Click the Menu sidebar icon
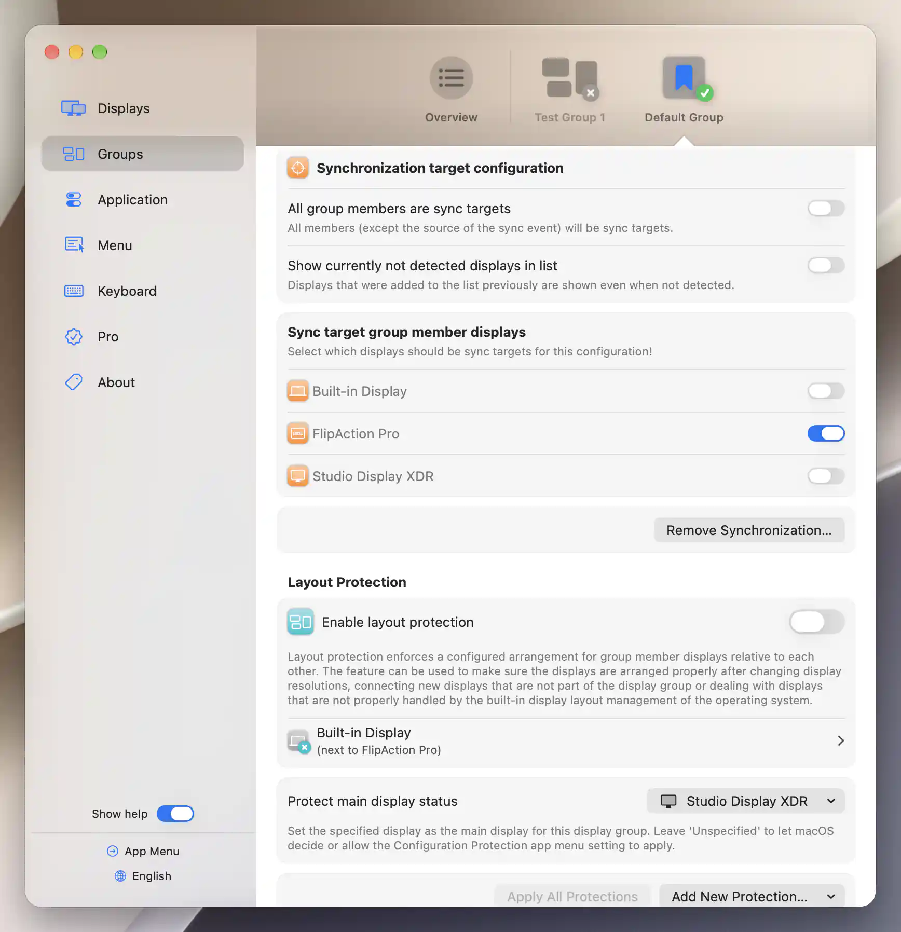 tap(74, 244)
